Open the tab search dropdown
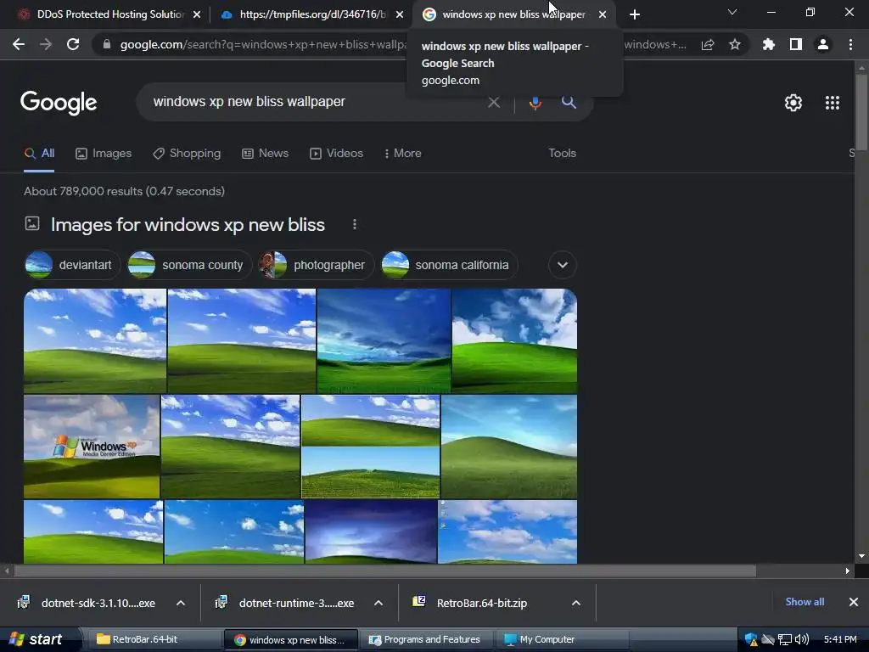Screen dimensions: 869x652 (732, 12)
